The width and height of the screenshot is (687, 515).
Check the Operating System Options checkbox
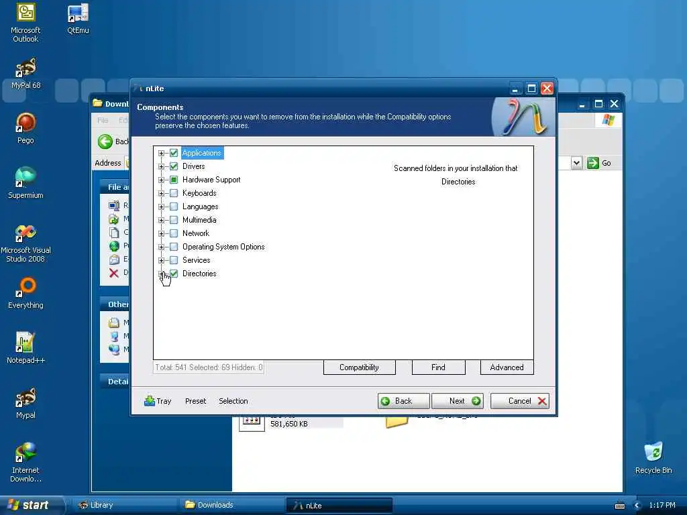pos(174,247)
